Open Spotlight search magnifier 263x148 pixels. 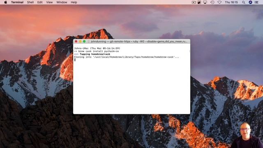244,2
